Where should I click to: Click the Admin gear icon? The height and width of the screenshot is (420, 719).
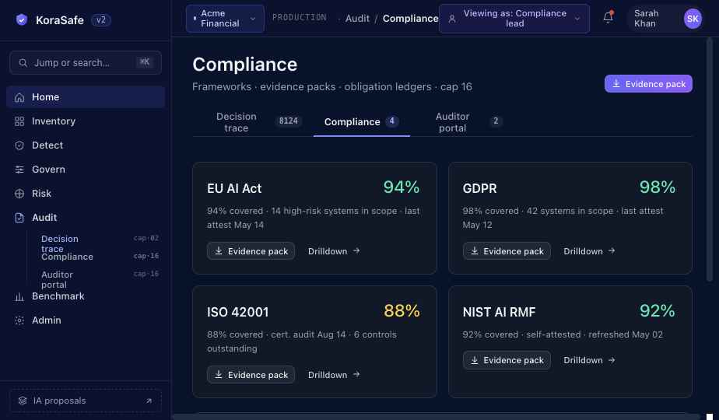click(x=19, y=320)
